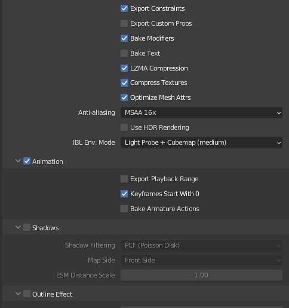Disable the Export Constraints checkbox
289x308 pixels.
pyautogui.click(x=124, y=8)
